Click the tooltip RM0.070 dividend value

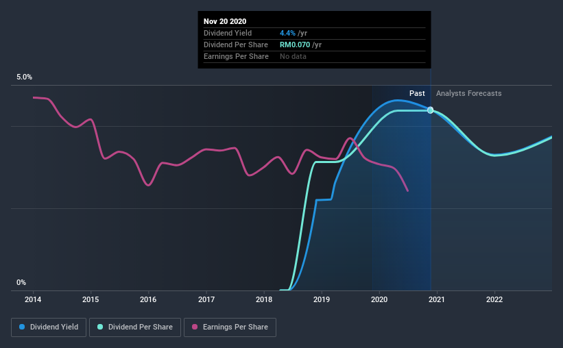point(296,45)
